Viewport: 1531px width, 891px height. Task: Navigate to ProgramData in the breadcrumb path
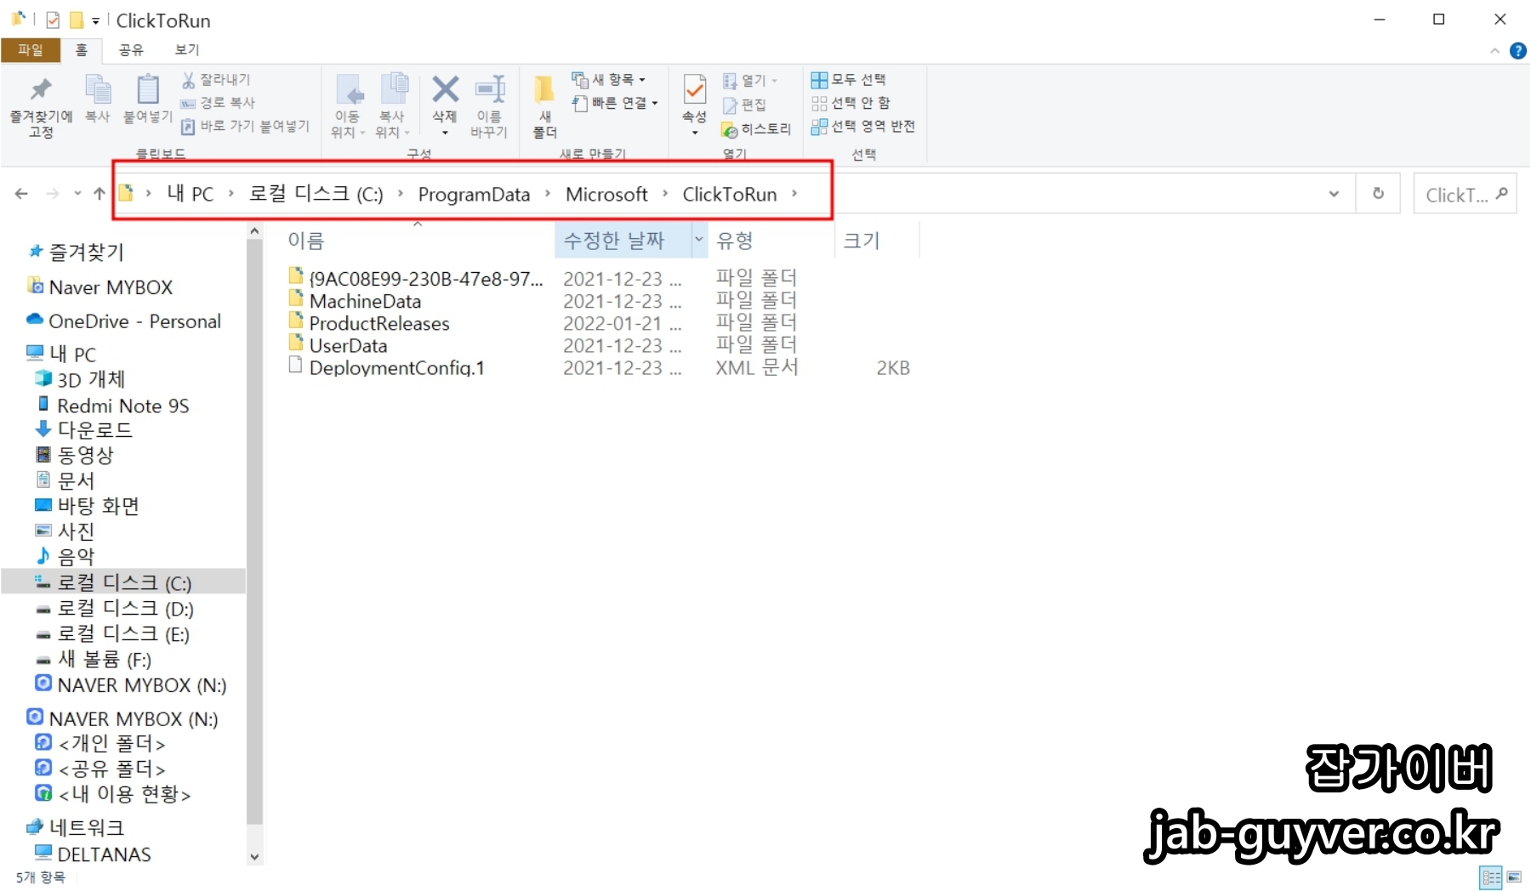pos(474,194)
